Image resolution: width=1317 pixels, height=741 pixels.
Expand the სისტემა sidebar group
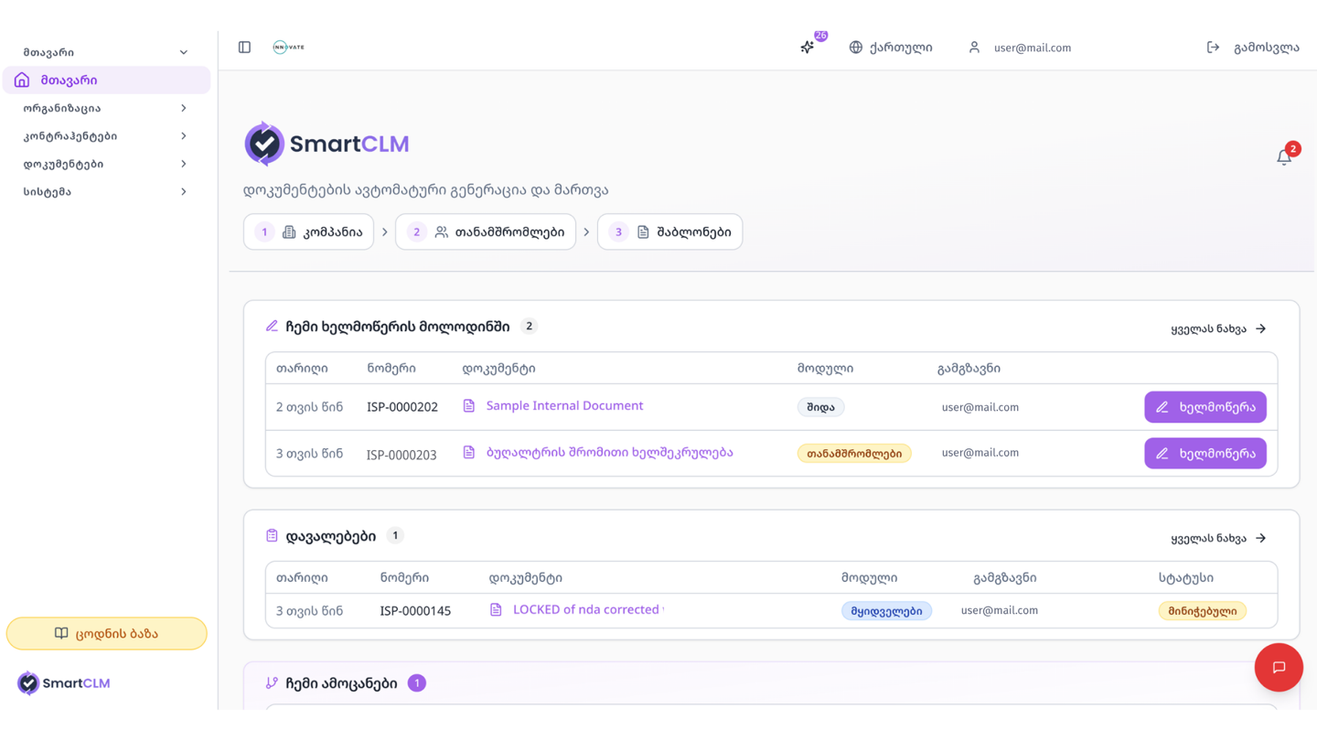pyautogui.click(x=106, y=192)
